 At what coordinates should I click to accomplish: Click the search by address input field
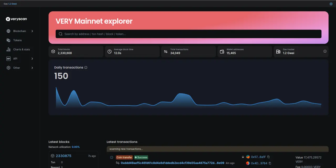tap(188, 34)
